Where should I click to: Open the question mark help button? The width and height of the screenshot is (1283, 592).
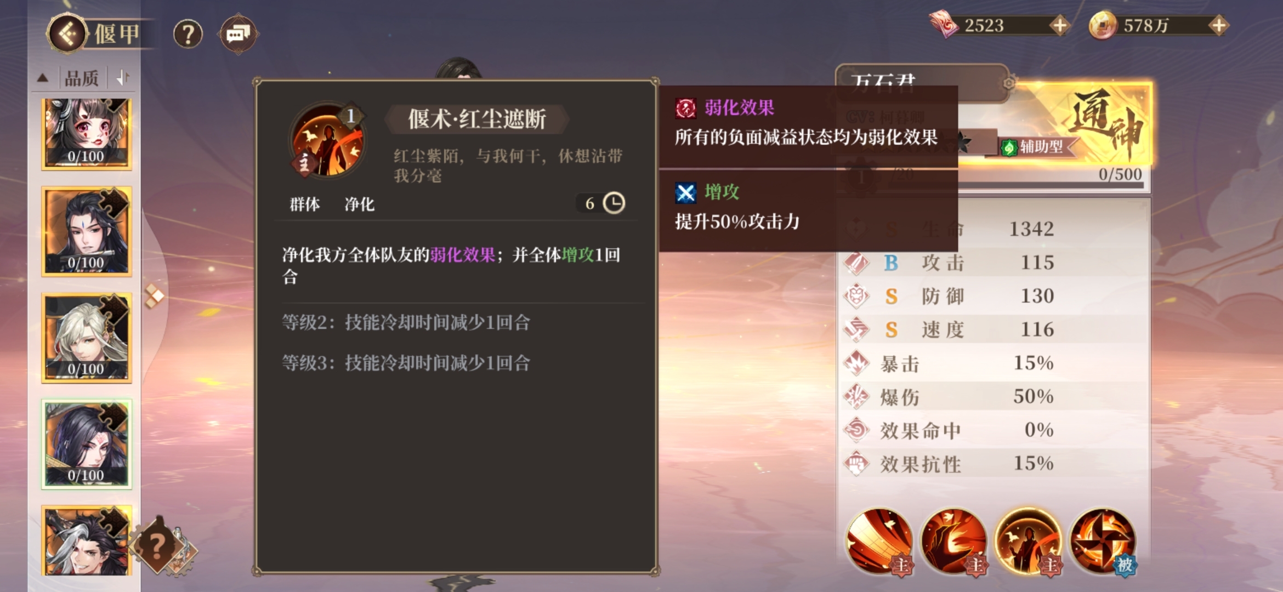click(x=188, y=35)
